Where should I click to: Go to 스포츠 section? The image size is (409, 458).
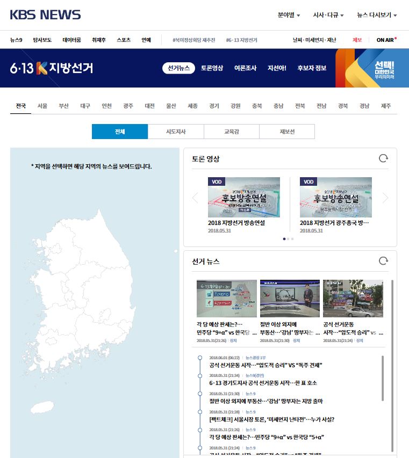coord(124,40)
